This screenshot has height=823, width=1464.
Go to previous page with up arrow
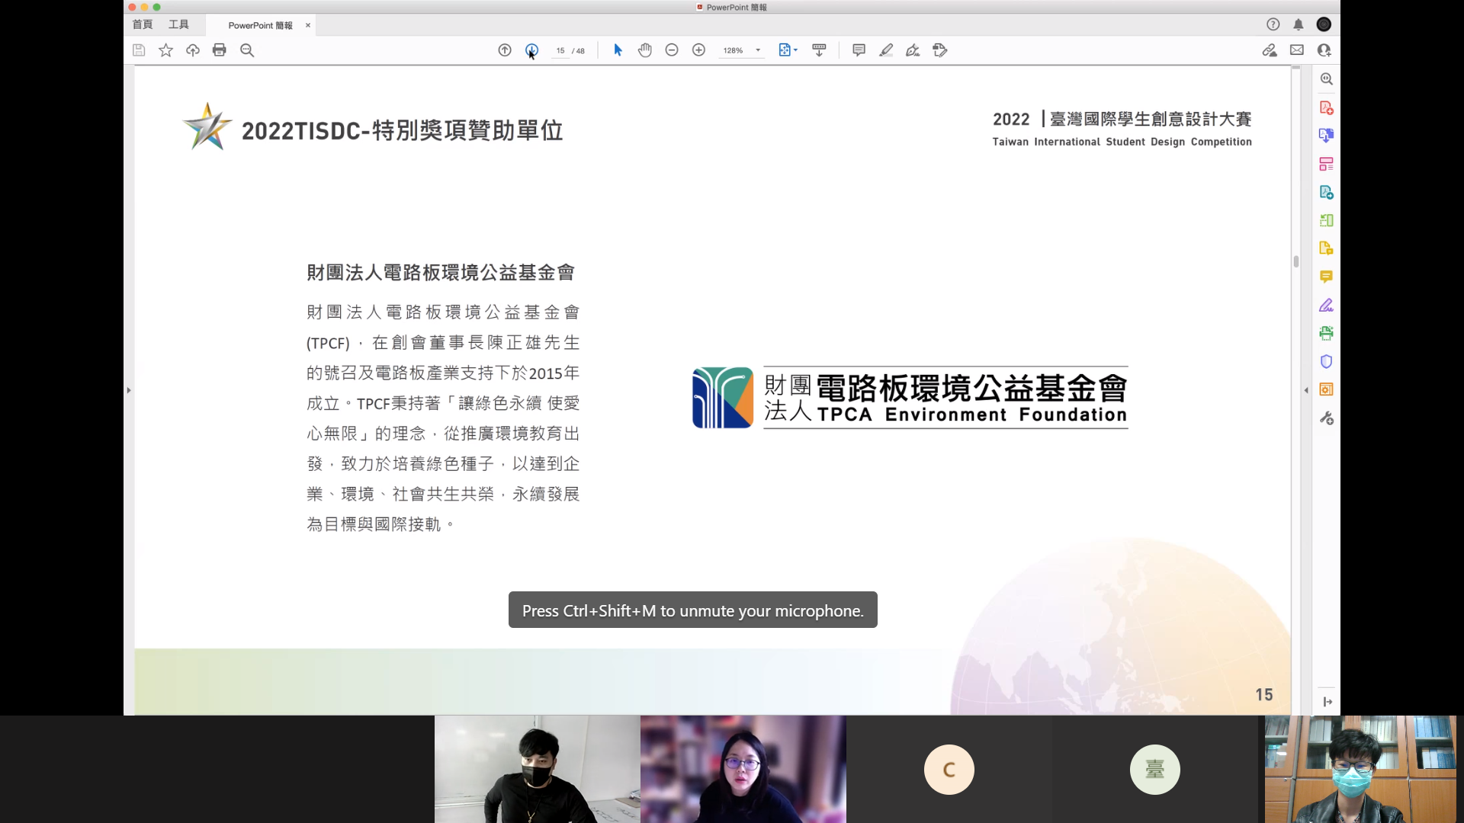pos(505,50)
